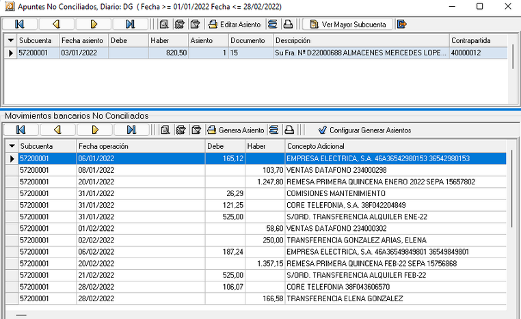Screen dimensions: 521x319
Task: Click stacked-layers icon in Movimientos toolbar
Action: [273, 130]
